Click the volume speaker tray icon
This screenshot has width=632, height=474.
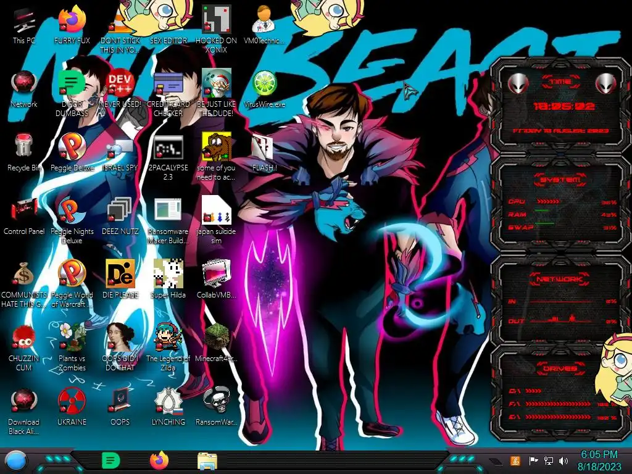(563, 460)
